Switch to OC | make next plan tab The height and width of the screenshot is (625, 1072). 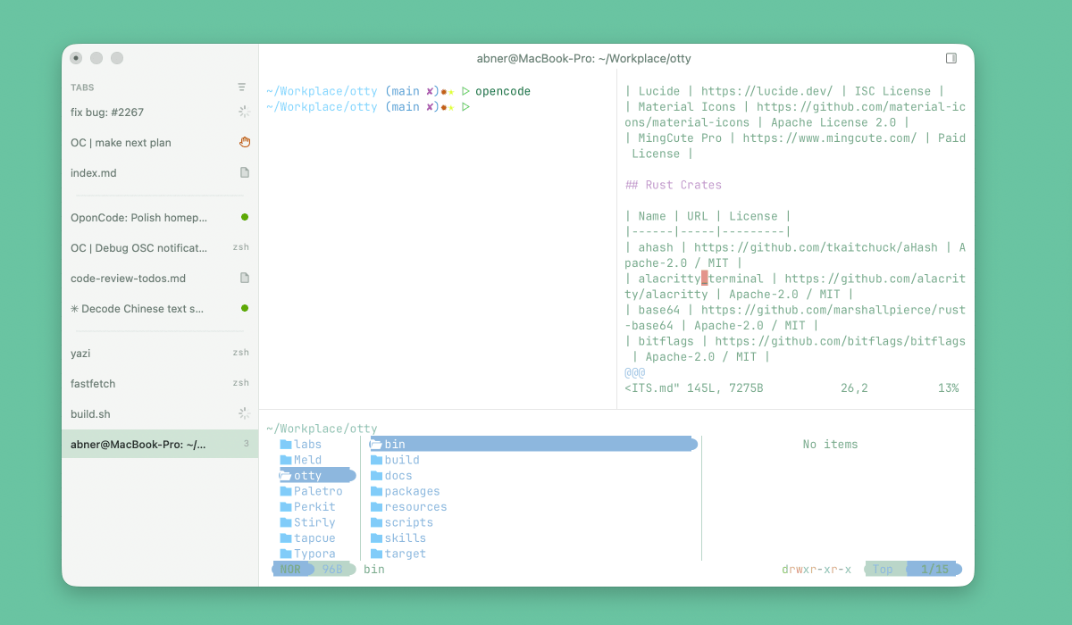tap(160, 142)
